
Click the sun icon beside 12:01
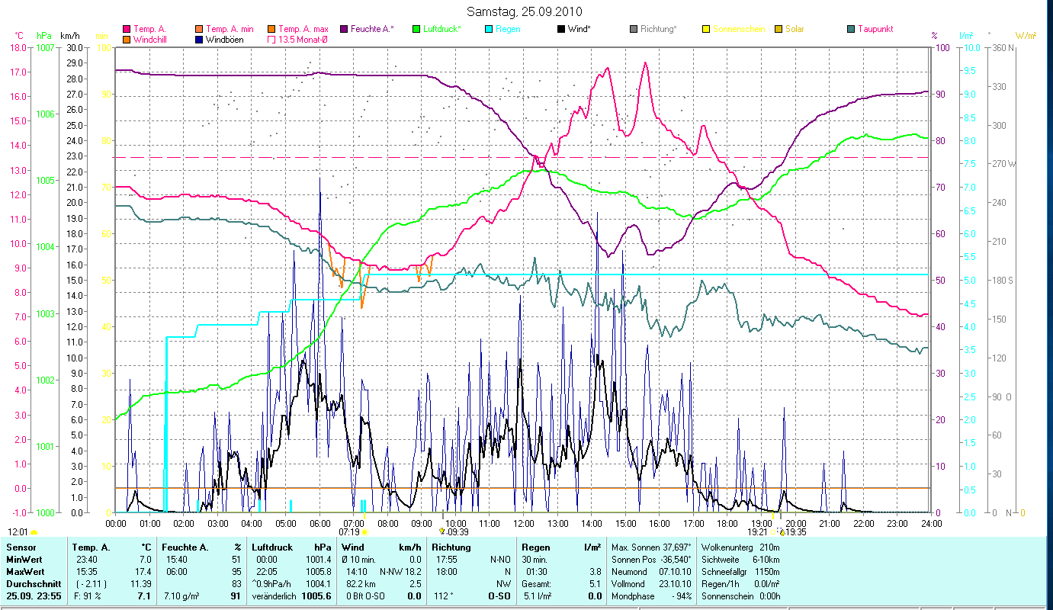[x=34, y=531]
